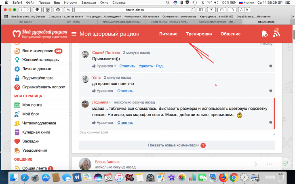295x184 pixels.
Task: Dislike Людмила's comment with thumbs-down
Action: click(270, 123)
